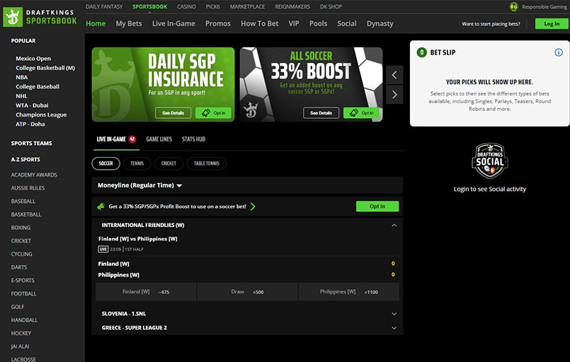
Task: Collapse International Friendlies (W) section
Action: (x=394, y=225)
